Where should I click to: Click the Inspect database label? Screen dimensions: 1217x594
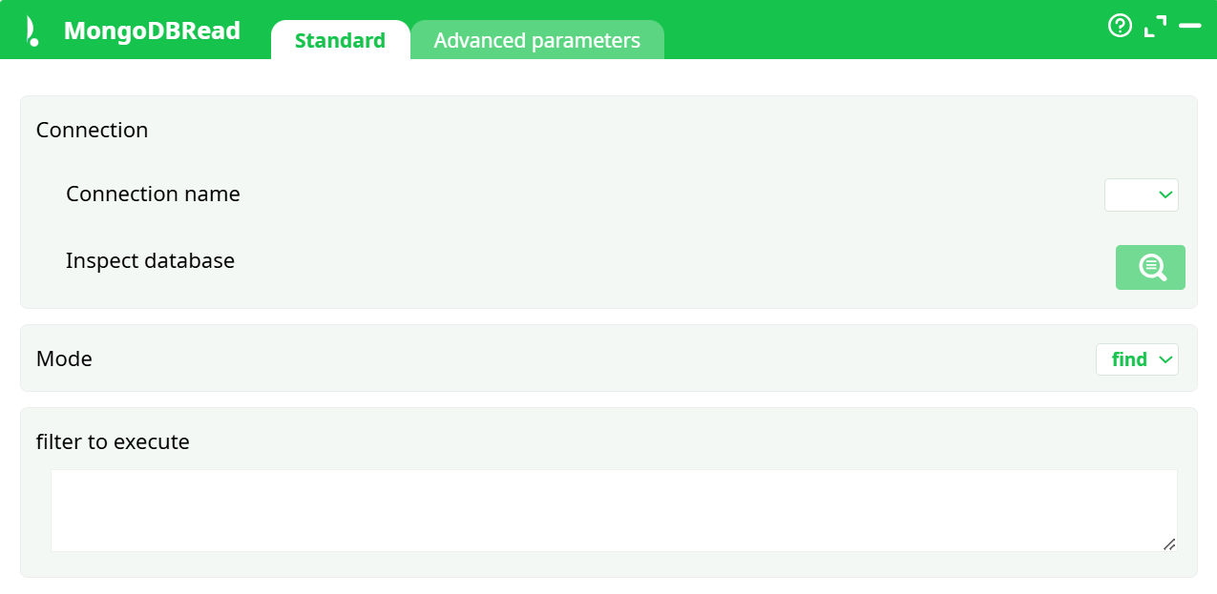(150, 260)
